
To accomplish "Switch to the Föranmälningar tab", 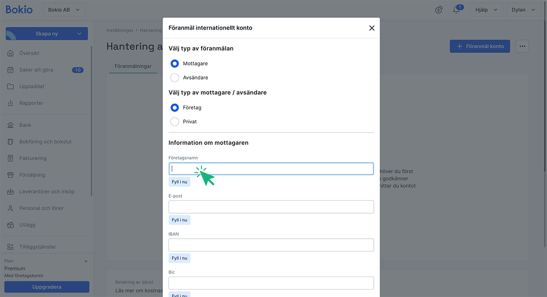I will 133,67.
